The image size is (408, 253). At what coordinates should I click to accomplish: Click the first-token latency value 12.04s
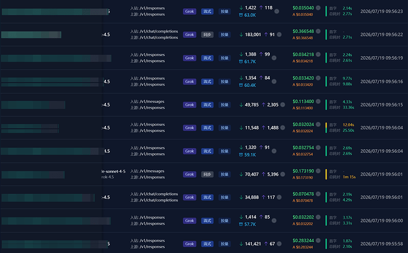coord(348,125)
